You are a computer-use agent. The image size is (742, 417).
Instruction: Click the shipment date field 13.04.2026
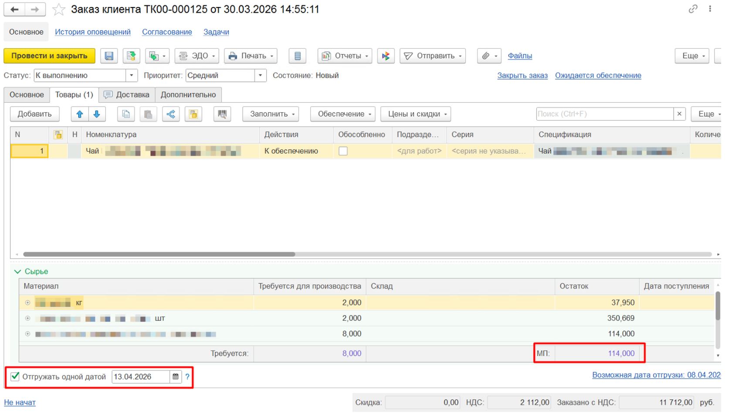coord(141,377)
